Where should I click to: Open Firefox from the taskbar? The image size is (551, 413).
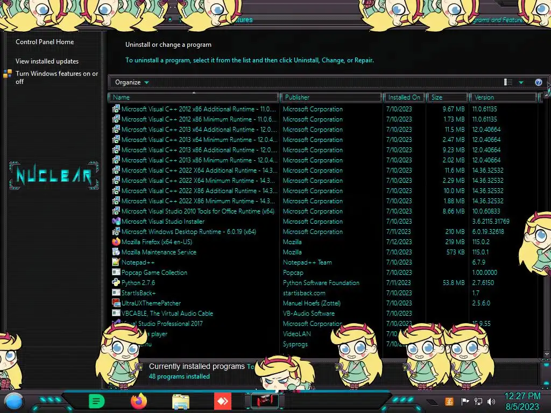point(138,401)
